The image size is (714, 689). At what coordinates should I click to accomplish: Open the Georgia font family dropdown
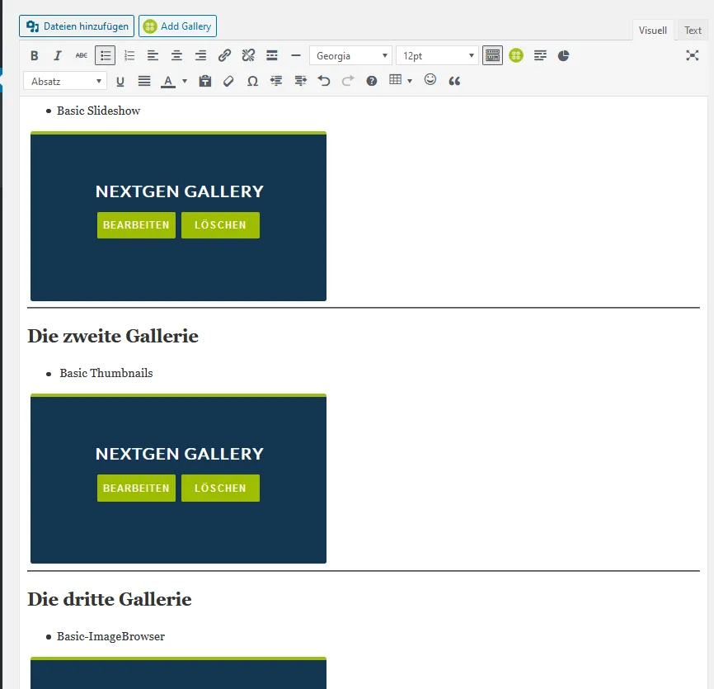[350, 55]
